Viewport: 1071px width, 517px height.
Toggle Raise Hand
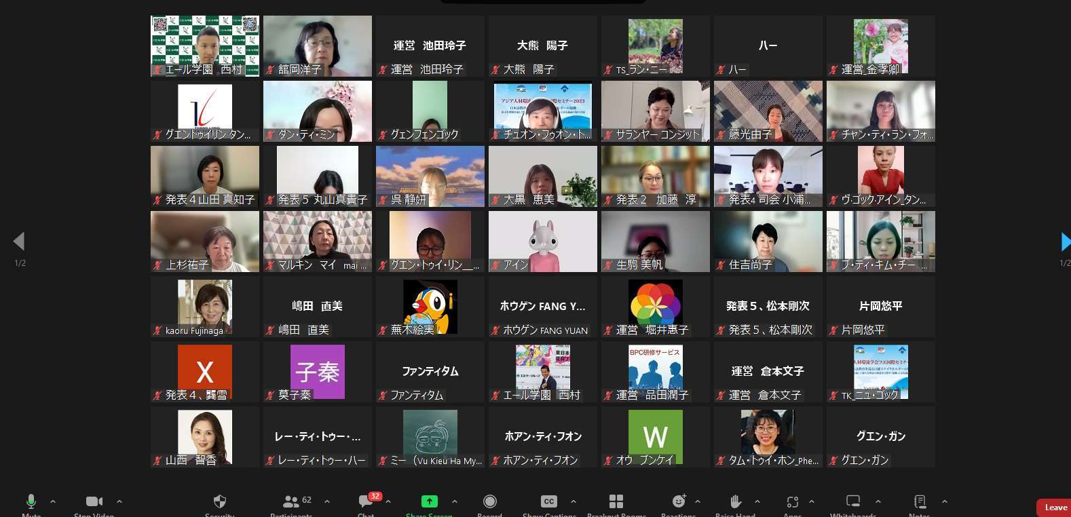735,501
